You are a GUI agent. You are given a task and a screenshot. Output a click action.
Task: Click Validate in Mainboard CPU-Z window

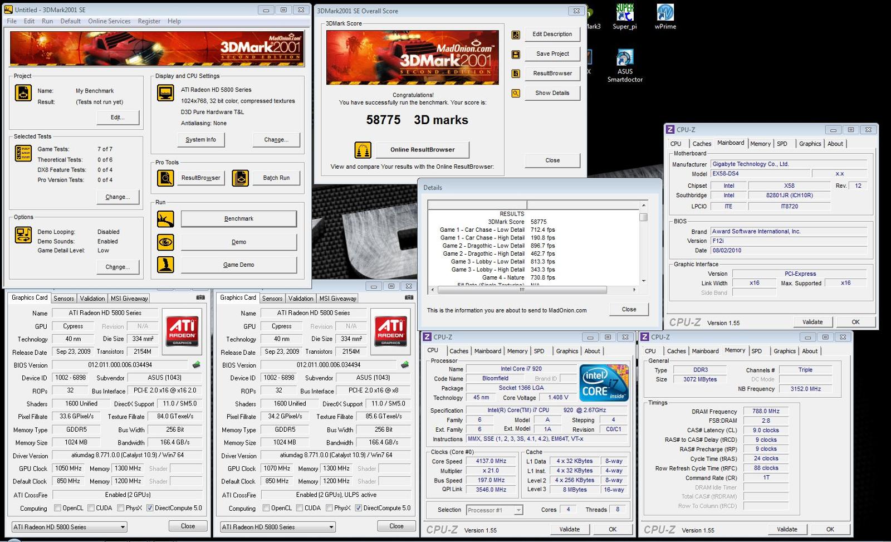tap(812, 322)
